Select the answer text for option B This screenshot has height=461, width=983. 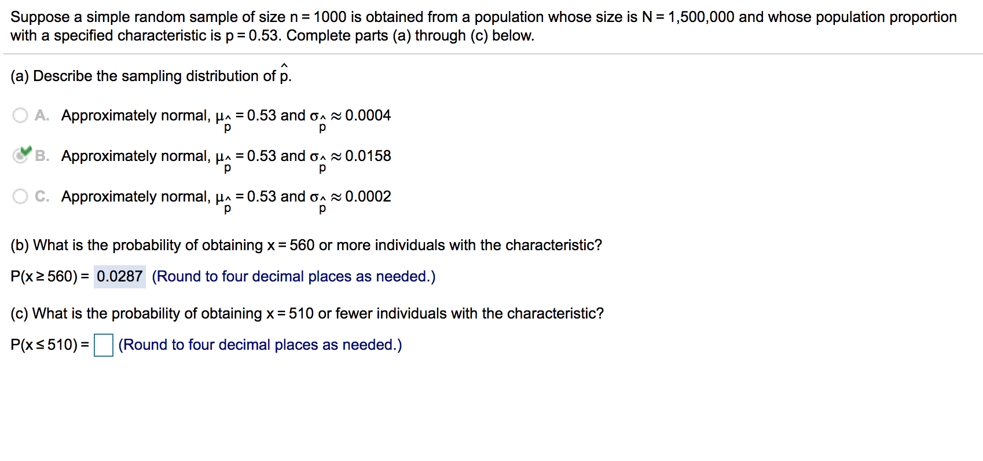point(226,156)
